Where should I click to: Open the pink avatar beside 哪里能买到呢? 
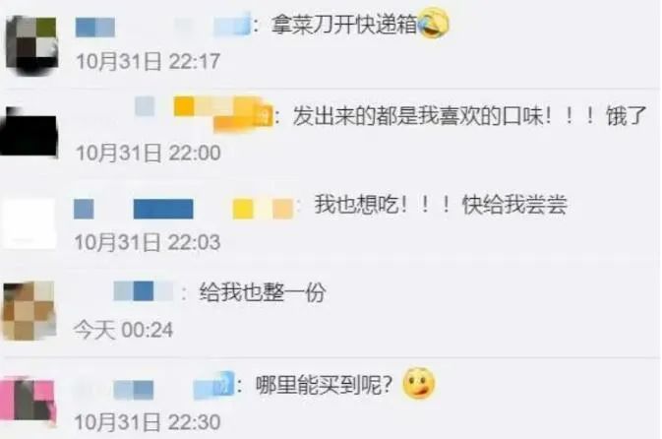[28, 402]
